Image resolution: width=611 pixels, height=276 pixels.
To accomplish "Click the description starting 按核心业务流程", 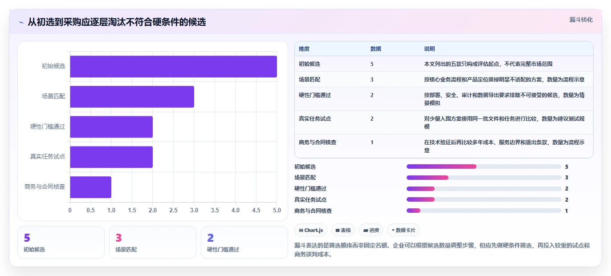I will [x=504, y=80].
